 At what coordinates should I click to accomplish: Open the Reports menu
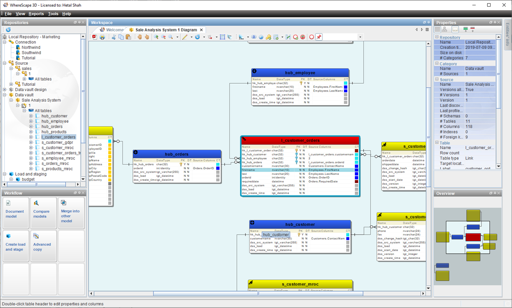[36, 14]
